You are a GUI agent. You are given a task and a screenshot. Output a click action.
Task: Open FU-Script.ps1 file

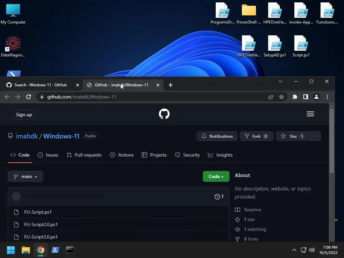coord(38,212)
